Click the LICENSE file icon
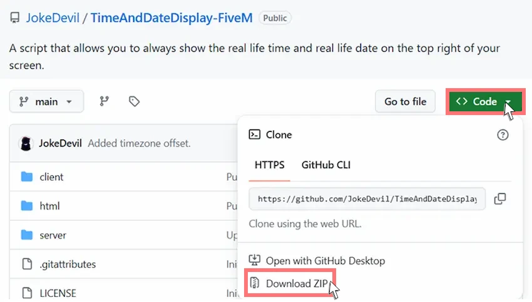The height and width of the screenshot is (302, 532). [x=27, y=293]
